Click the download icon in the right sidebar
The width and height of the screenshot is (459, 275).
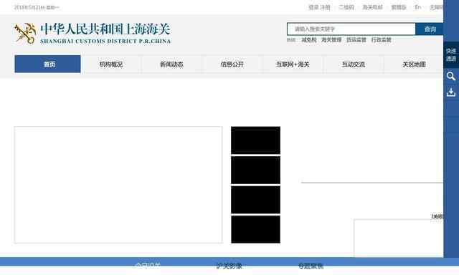[x=451, y=92]
